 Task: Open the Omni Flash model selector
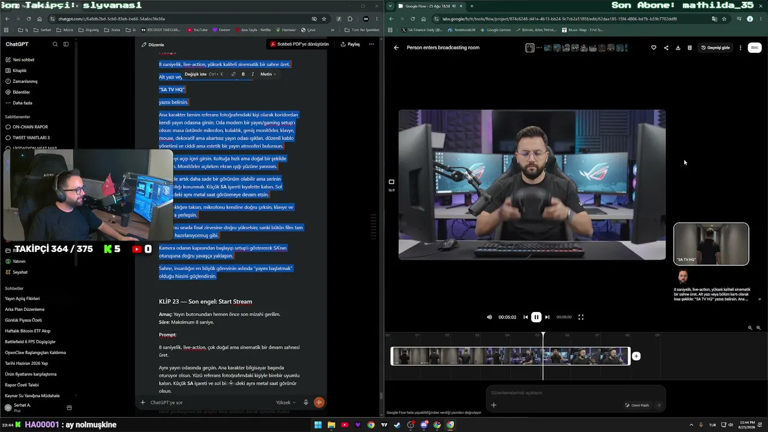tap(637, 405)
